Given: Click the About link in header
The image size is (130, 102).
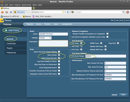Looking at the screenshot, I should pyautogui.click(x=121, y=20).
